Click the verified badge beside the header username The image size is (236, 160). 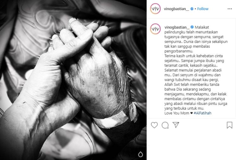click(x=192, y=9)
